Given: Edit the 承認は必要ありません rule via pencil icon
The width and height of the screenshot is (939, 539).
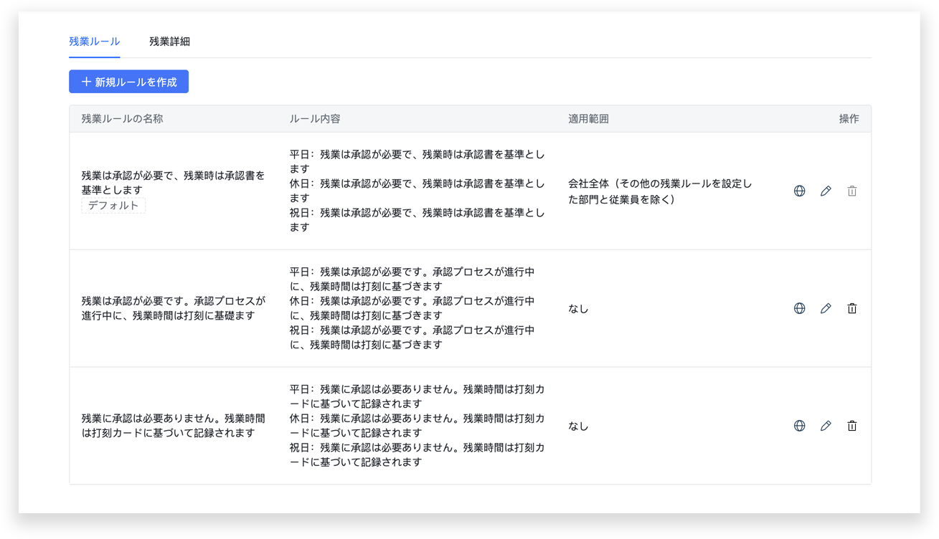Looking at the screenshot, I should [826, 426].
